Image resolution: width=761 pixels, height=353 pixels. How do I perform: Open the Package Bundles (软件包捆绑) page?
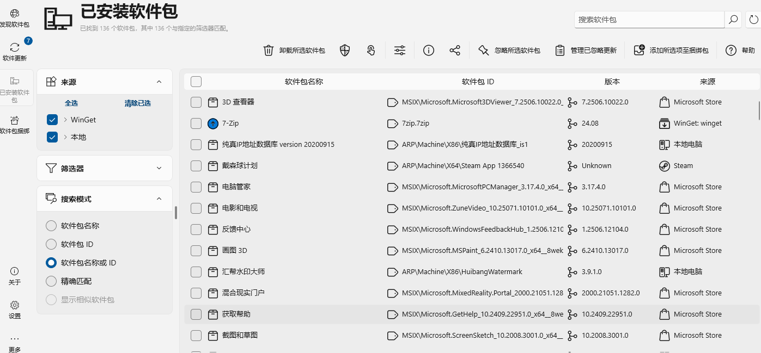(15, 125)
